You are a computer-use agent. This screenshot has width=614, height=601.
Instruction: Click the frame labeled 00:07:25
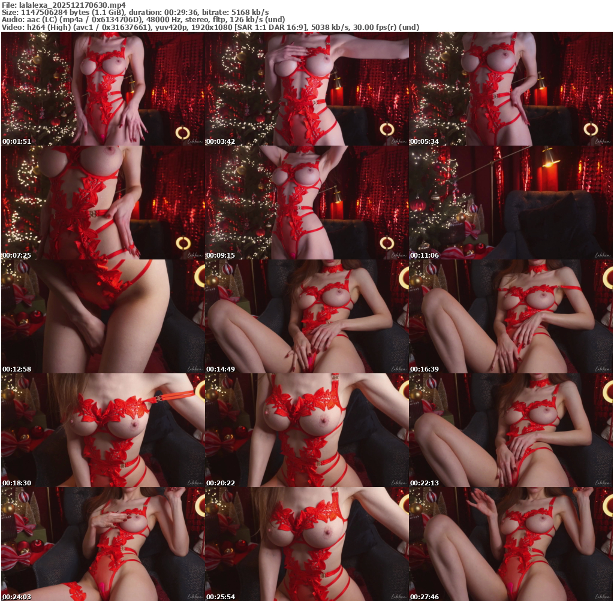(x=103, y=203)
